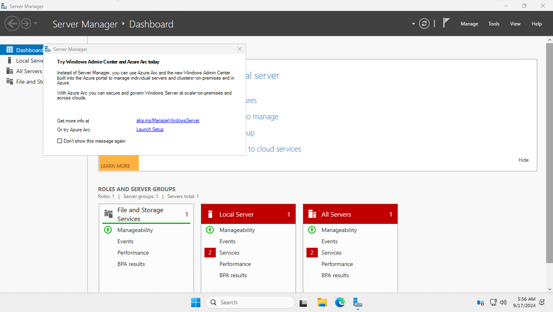Open BPA results in Local Server tile
Screen dimensions: 553x312
click(233, 275)
